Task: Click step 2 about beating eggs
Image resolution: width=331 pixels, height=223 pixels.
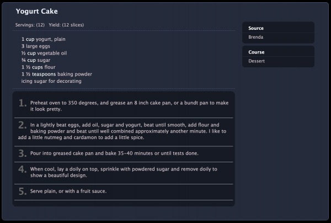Action: [122, 131]
